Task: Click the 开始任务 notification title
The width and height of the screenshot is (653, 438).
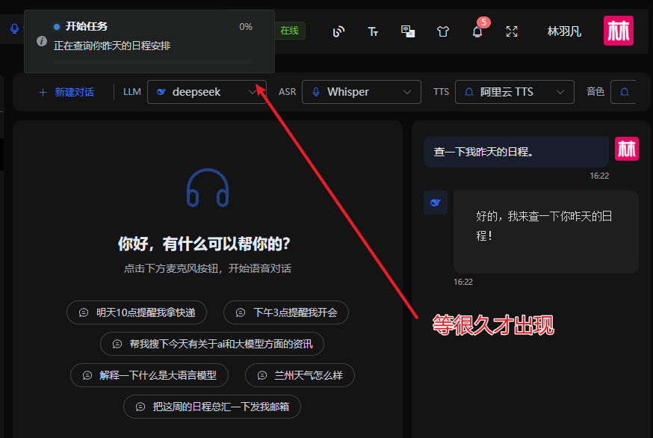Action: tap(87, 26)
